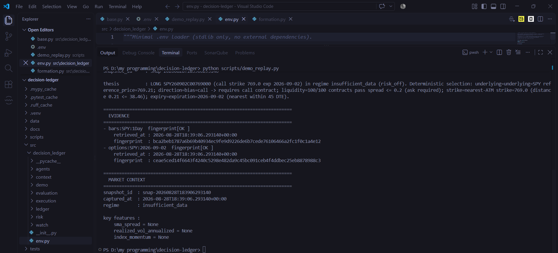558x253 pixels.
Task: Close the .env editor tab
Action: pyautogui.click(x=157, y=19)
